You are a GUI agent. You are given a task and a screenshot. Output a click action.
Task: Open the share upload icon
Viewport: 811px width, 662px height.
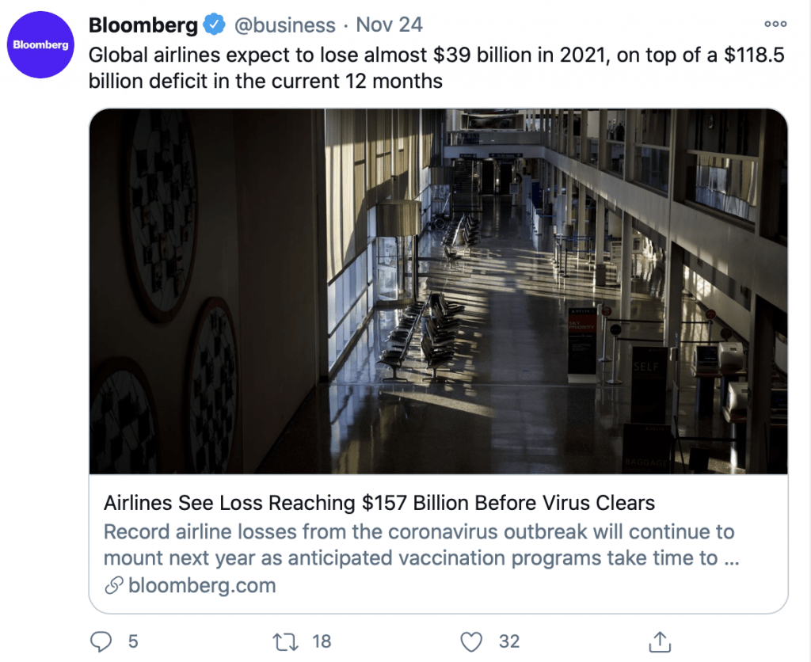pyautogui.click(x=660, y=641)
